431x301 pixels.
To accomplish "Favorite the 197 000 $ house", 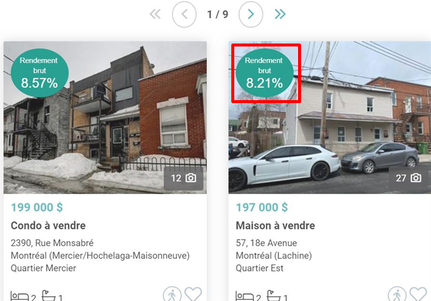I will [418, 294].
